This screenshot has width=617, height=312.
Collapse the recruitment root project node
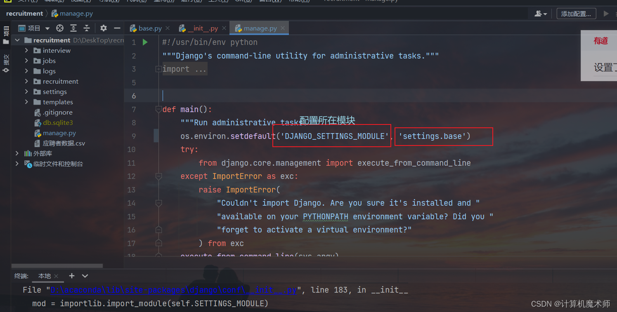click(17, 40)
